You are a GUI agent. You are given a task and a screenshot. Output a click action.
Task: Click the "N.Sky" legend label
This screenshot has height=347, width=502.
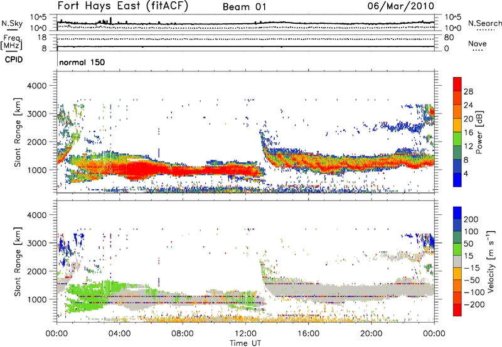[12, 23]
